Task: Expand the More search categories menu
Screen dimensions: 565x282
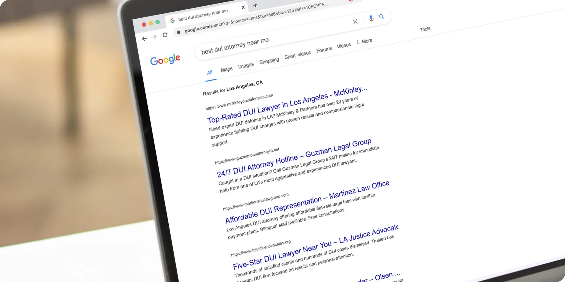Action: (x=367, y=41)
